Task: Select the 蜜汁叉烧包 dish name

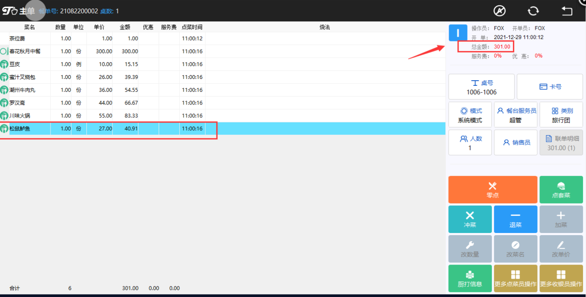Action: pos(22,77)
